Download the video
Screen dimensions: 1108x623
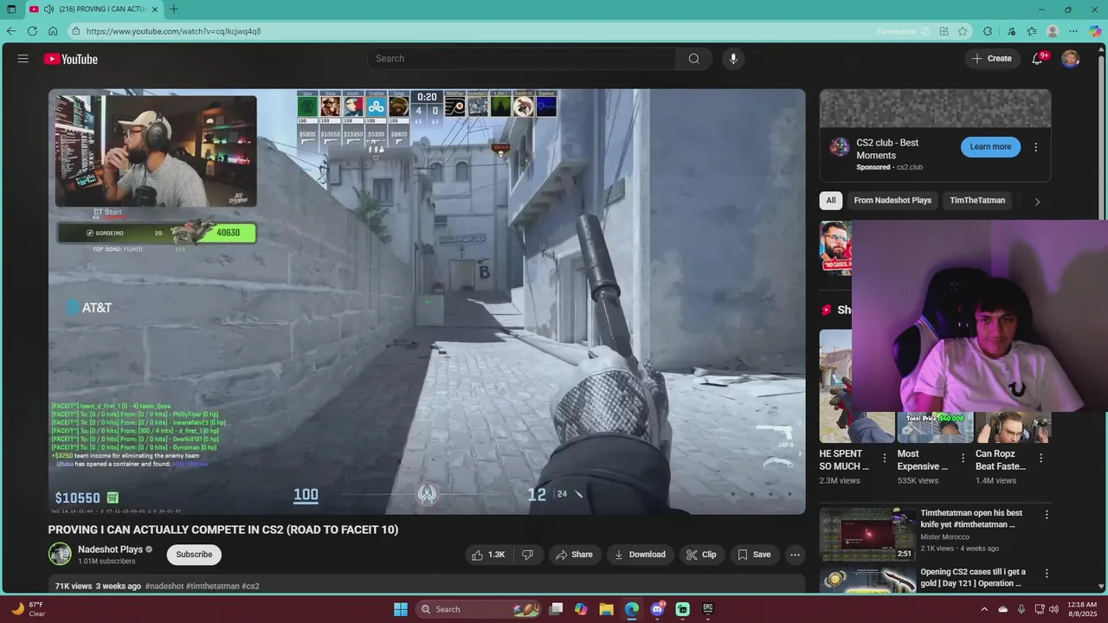coord(640,555)
